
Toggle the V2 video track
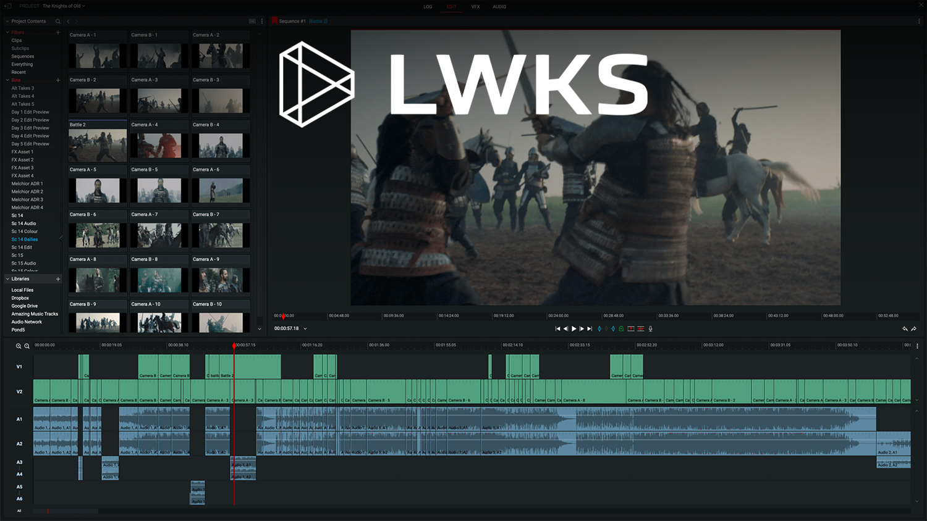click(x=19, y=391)
